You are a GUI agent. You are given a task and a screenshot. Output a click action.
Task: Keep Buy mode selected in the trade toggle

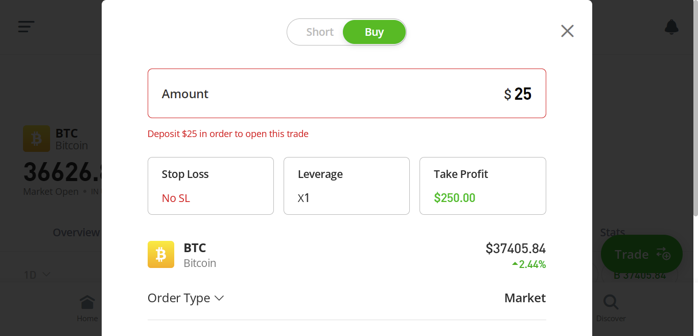click(374, 32)
